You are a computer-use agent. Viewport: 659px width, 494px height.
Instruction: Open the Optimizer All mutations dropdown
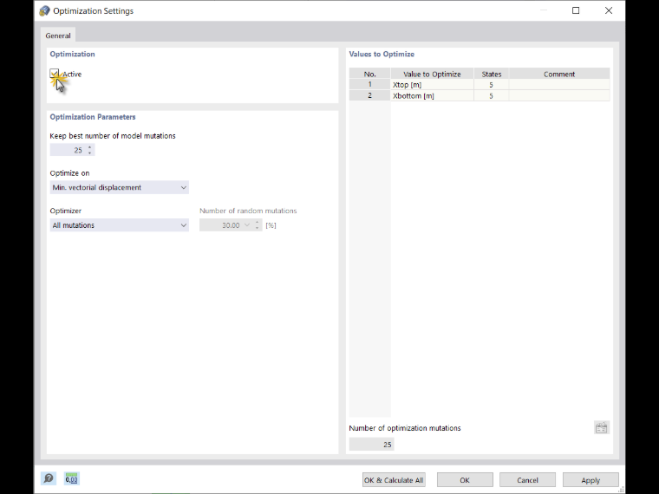[x=120, y=225]
